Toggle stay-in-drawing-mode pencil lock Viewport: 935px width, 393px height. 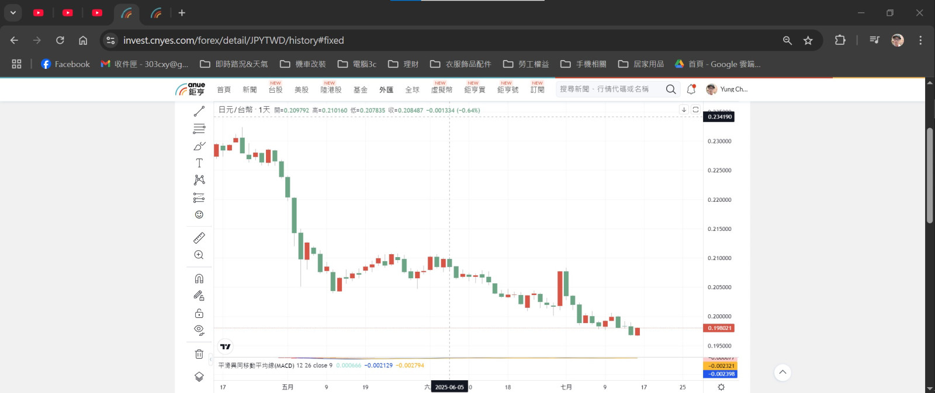[x=199, y=296]
